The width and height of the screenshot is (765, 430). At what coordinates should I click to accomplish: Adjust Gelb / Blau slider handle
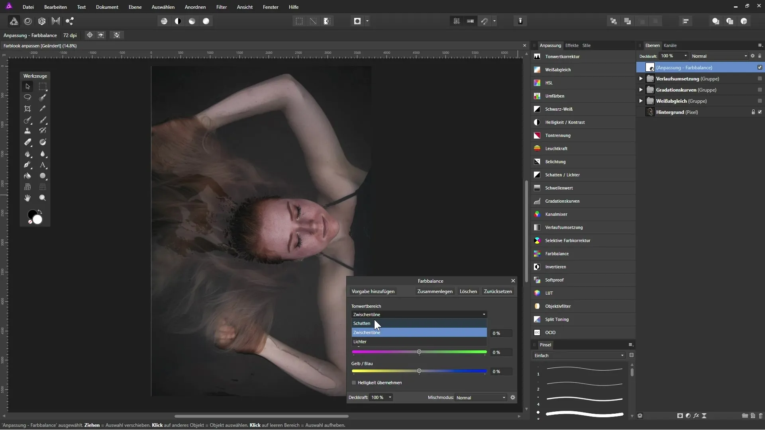pos(419,371)
